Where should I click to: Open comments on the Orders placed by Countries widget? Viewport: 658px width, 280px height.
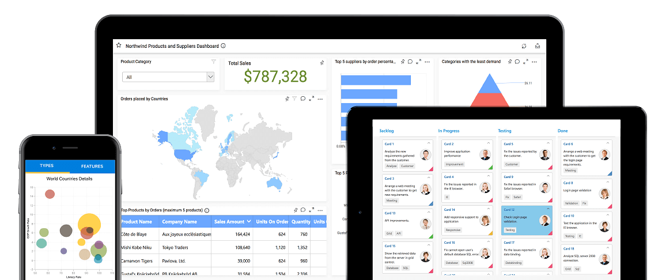click(303, 99)
